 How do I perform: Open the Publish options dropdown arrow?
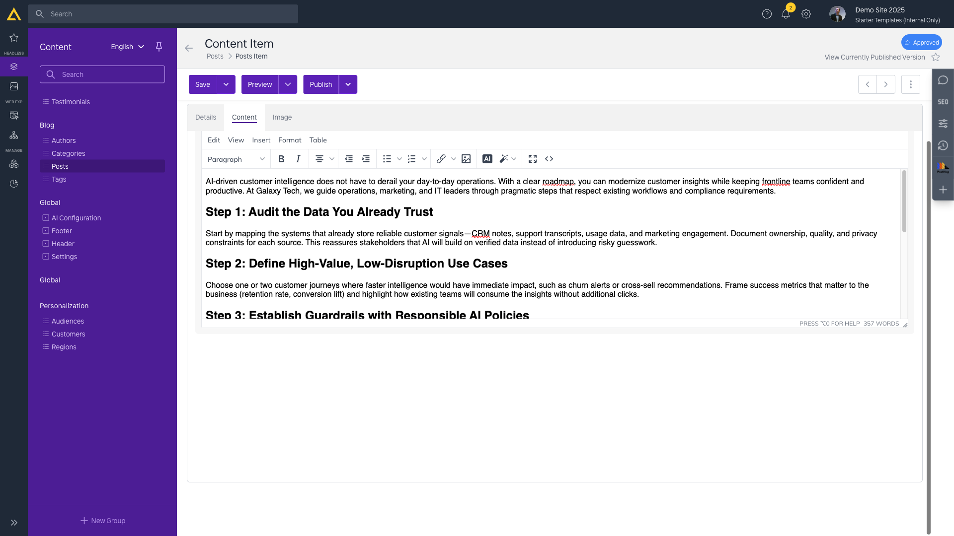coord(348,84)
